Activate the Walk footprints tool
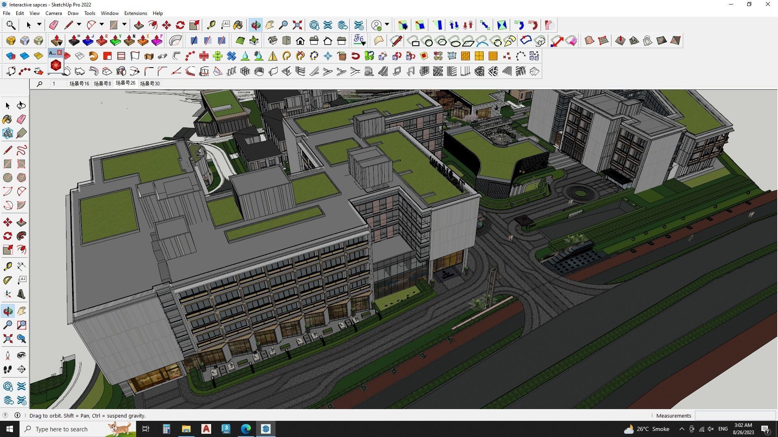The height and width of the screenshot is (437, 778). 8,369
